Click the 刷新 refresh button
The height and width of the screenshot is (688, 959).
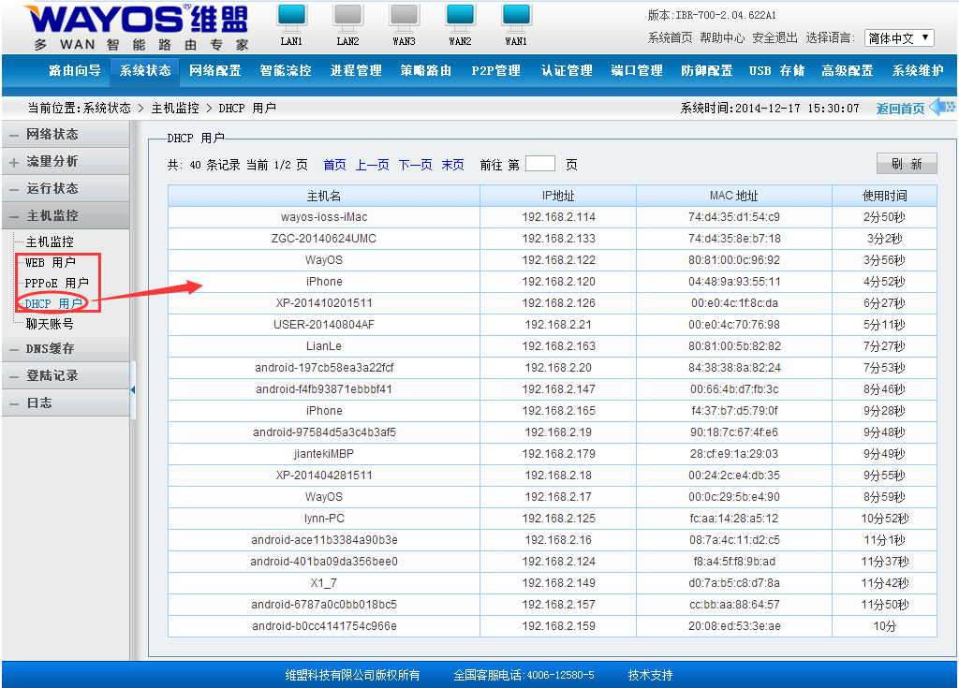tap(907, 163)
